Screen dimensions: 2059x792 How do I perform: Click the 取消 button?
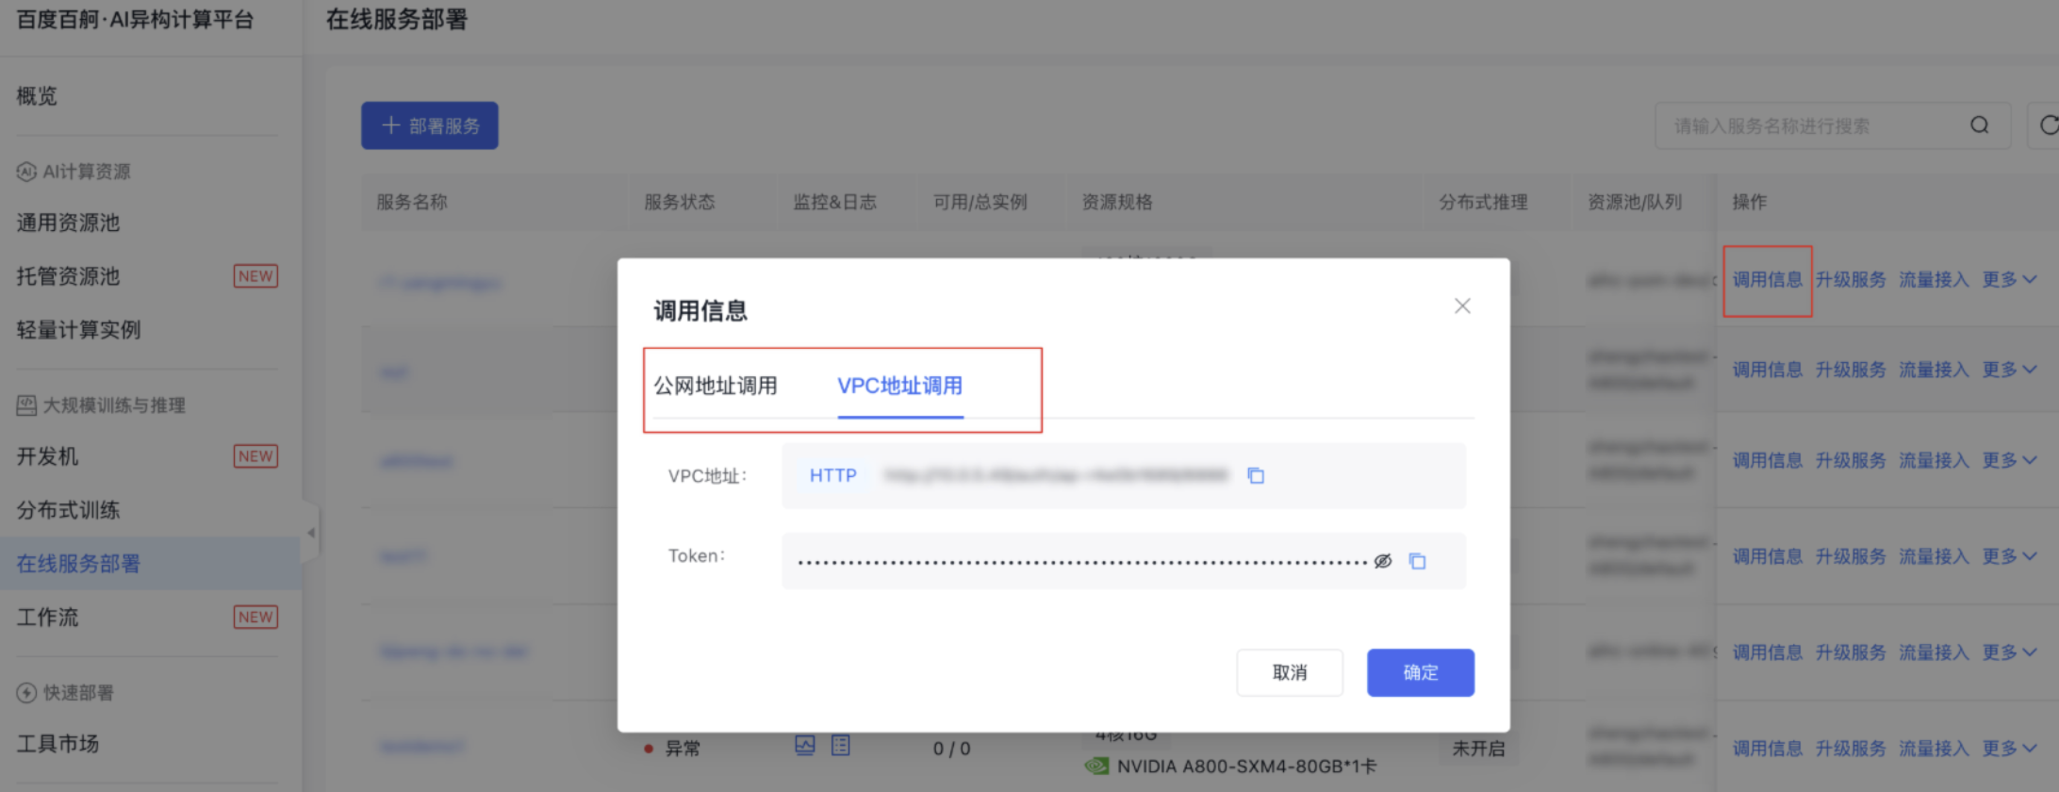(1289, 672)
